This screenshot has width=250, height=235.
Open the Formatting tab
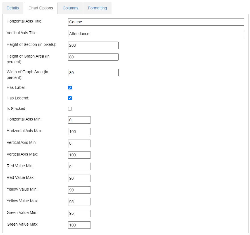(x=97, y=8)
